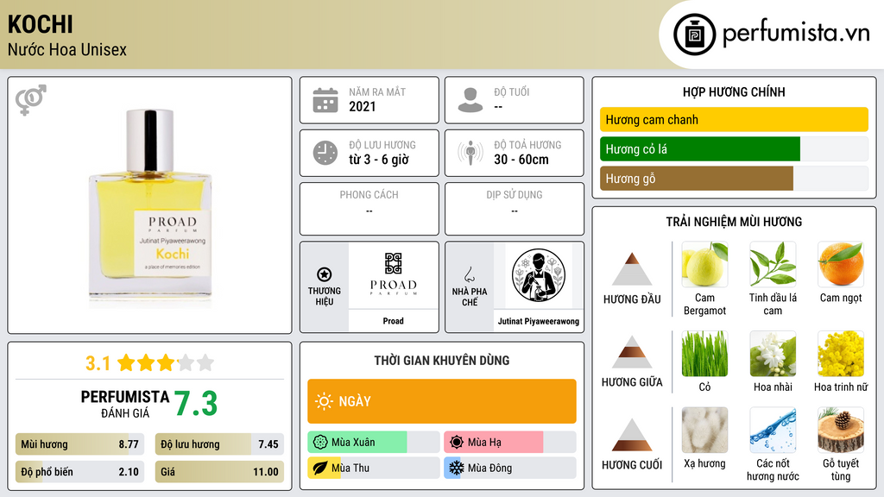This screenshot has width=884, height=497.
Task: Select the Hoa trinh nữ mimosa image
Action: 841,353
